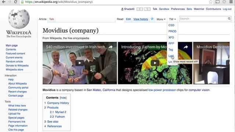235x132 pixels.
Task: Play the $40 million investment video
Action: tap(80, 63)
